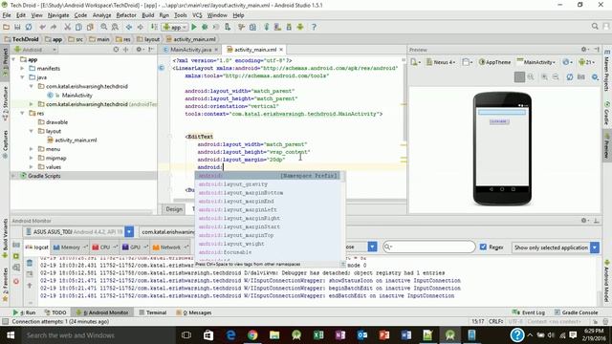Switch to the Design tab

[x=174, y=209]
